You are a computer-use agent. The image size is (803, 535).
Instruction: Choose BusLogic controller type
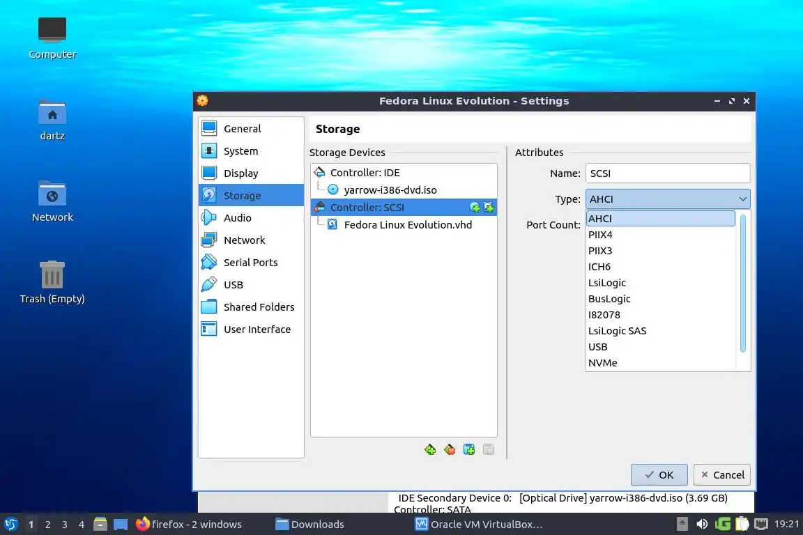pos(661,298)
